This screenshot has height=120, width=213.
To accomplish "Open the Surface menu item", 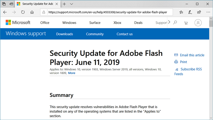I will click(x=95, y=23).
